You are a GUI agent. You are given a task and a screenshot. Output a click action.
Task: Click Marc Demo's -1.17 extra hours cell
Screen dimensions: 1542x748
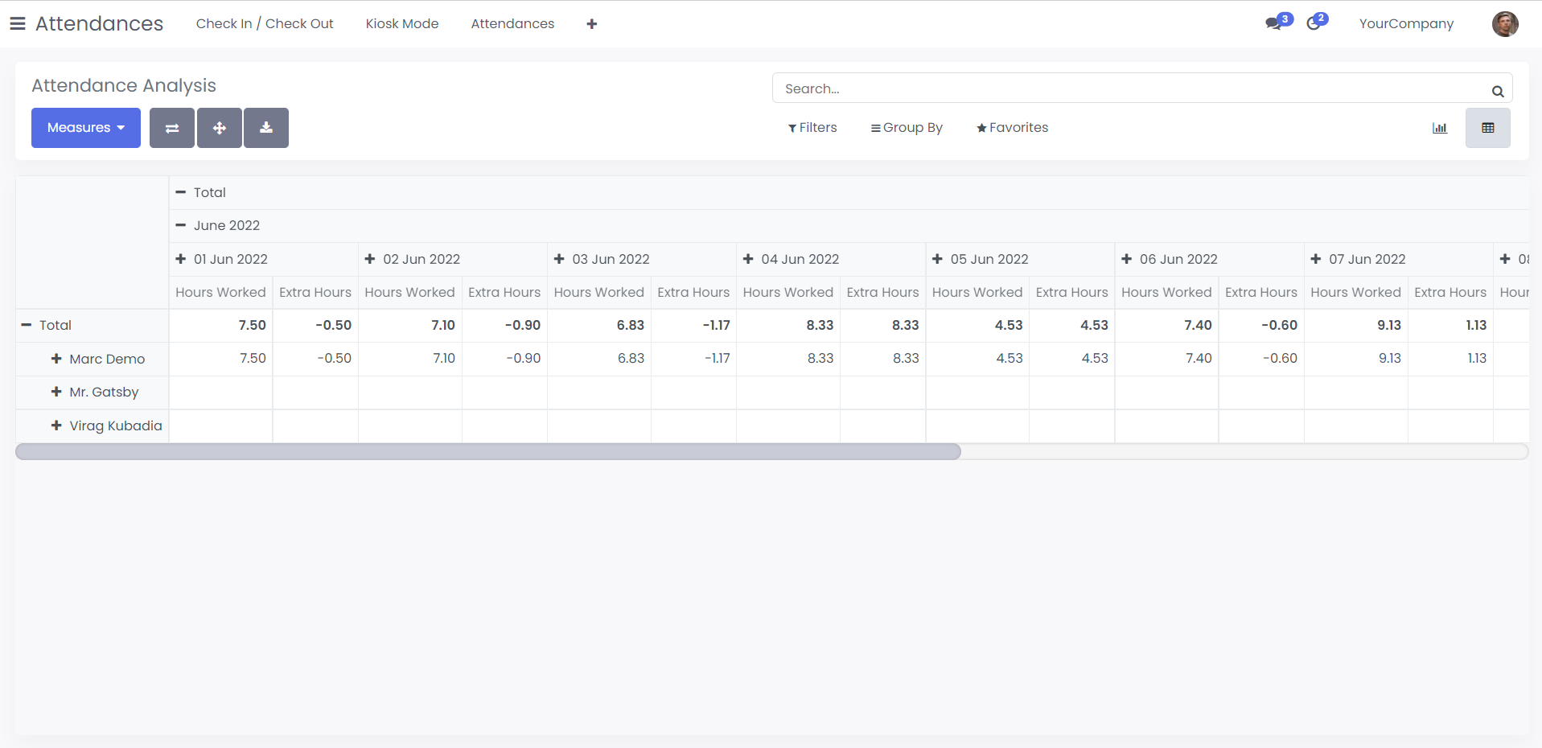[x=693, y=359]
